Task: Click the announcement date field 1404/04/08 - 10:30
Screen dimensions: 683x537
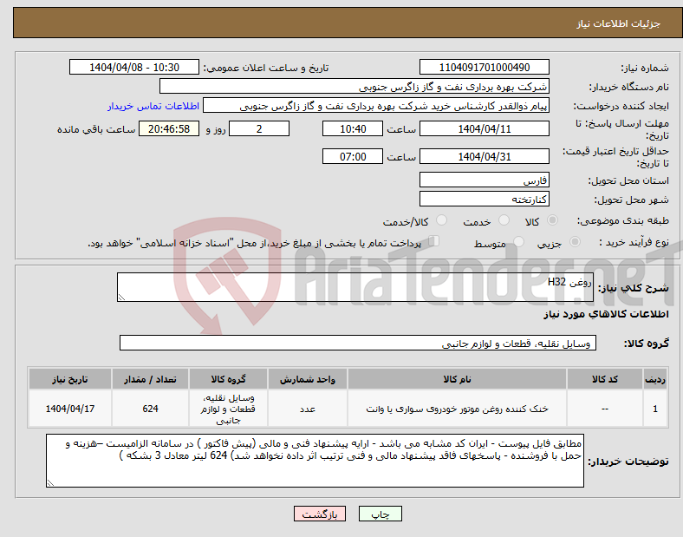Action: [x=134, y=67]
